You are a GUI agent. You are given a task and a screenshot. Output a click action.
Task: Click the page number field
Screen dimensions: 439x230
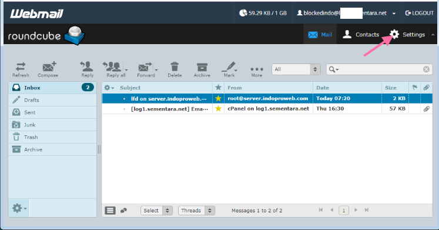[344, 210]
